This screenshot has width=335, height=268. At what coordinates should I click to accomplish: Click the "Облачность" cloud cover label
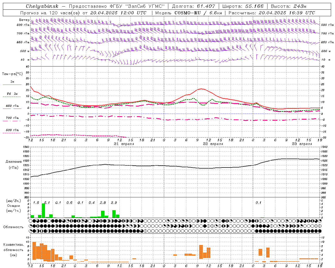pyautogui.click(x=13, y=227)
